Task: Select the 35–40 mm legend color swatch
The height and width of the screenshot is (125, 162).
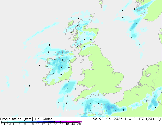Action: [63, 122]
